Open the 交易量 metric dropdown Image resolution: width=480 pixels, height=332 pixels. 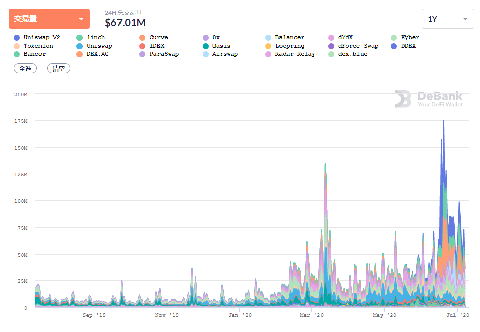[x=49, y=19]
